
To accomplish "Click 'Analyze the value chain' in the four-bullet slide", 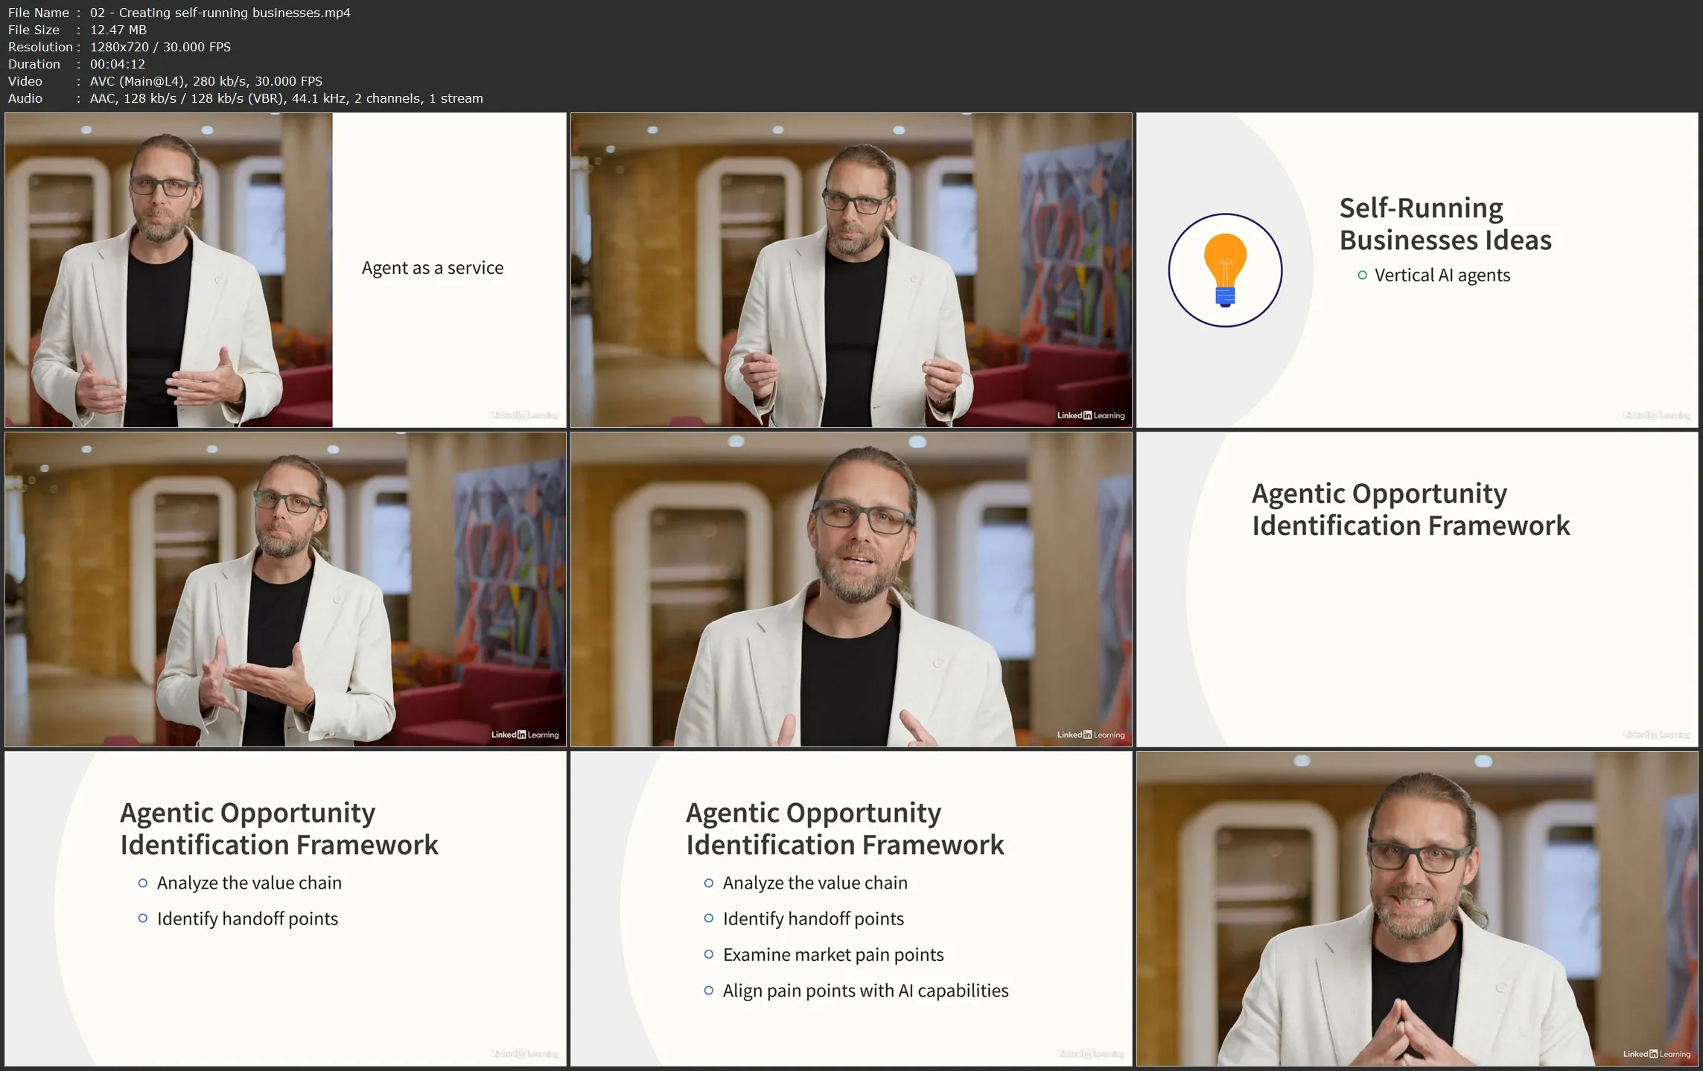I will point(815,883).
